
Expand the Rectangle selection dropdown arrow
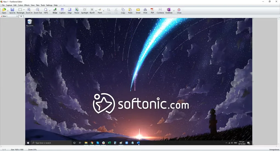point(24,10)
